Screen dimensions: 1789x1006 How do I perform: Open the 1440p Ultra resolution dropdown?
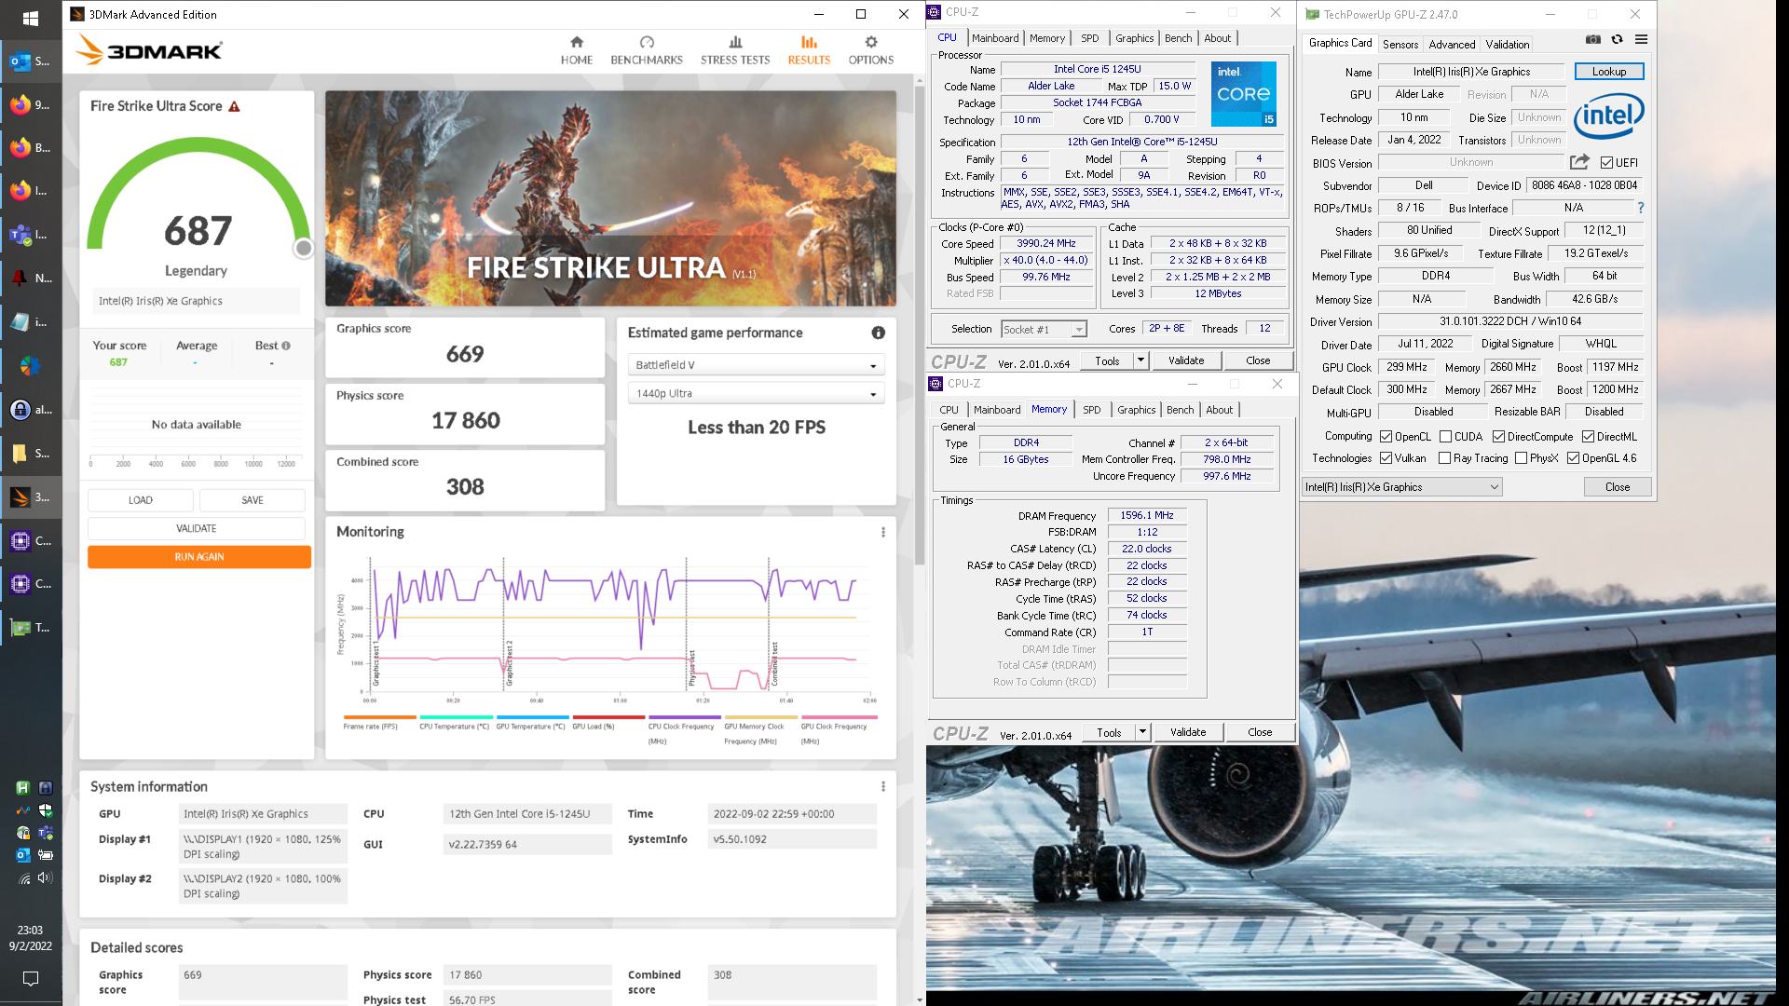(x=756, y=394)
